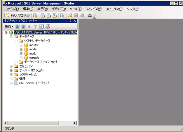The width and height of the screenshot is (183, 132).
Task: Collapse the データベース folder node
Action: [11, 37]
